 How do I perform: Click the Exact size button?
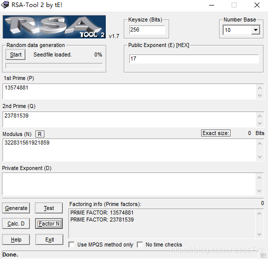pyautogui.click(x=216, y=133)
